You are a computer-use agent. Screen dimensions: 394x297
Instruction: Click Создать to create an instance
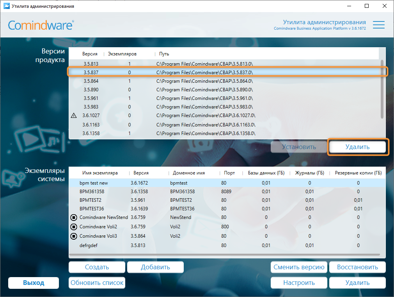tap(97, 267)
